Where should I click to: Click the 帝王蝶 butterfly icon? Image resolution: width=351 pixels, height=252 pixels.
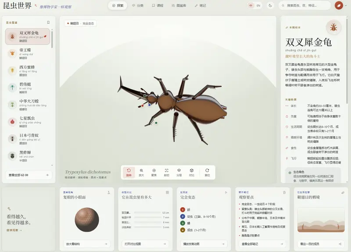pyautogui.click(x=12, y=53)
